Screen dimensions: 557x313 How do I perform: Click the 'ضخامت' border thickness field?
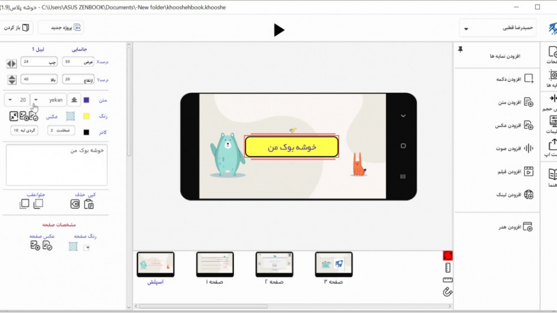(x=61, y=131)
